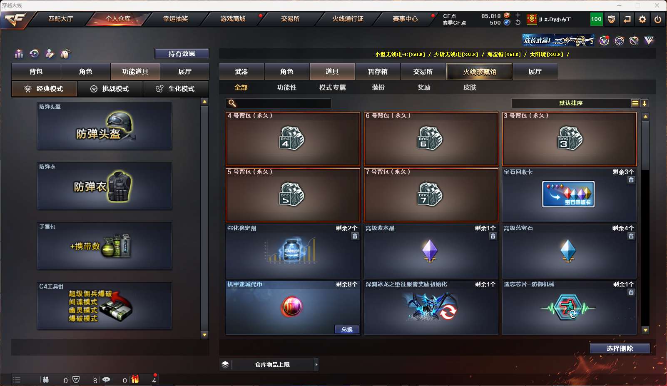The width and height of the screenshot is (667, 386).
Task: Click the magnifier search icon
Action: pyautogui.click(x=232, y=103)
